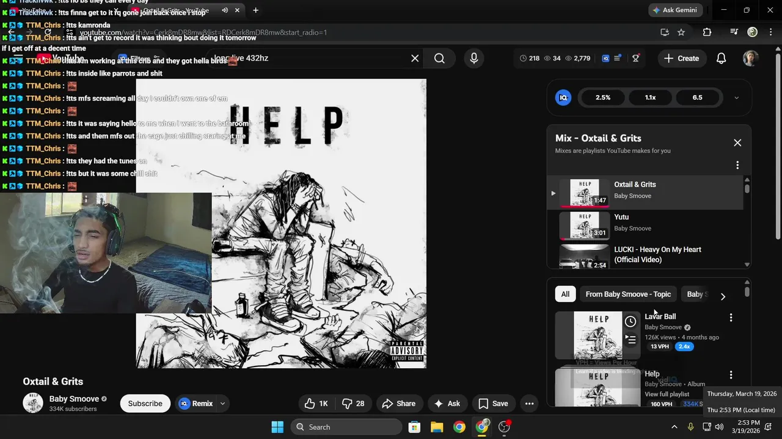Select From Baby Smoove - Topic chip

tap(628, 294)
